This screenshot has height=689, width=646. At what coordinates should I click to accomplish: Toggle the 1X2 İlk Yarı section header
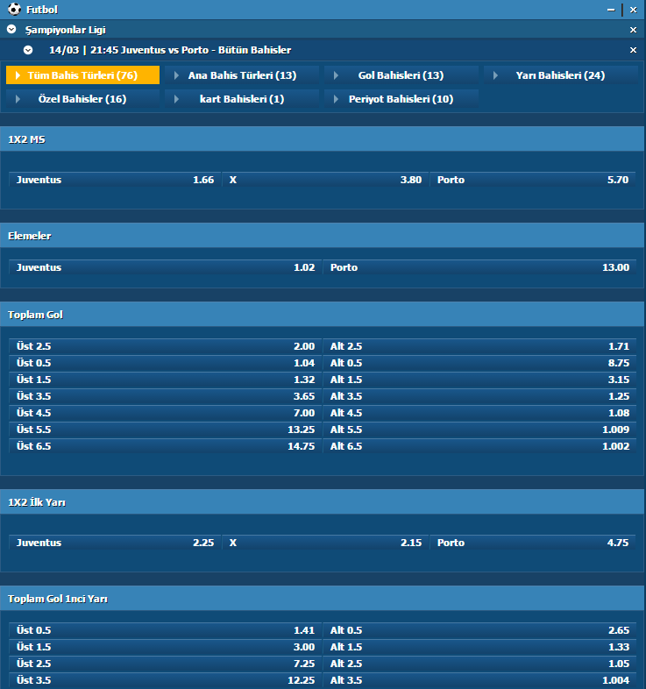click(x=322, y=502)
